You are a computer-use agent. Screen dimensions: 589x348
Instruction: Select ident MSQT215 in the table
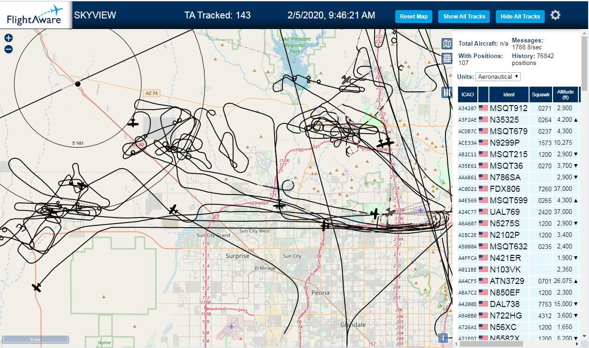click(509, 154)
